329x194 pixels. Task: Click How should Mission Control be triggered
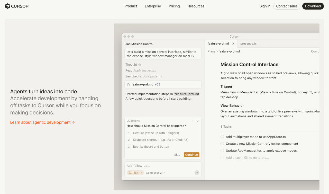pyautogui.click(x=156, y=126)
